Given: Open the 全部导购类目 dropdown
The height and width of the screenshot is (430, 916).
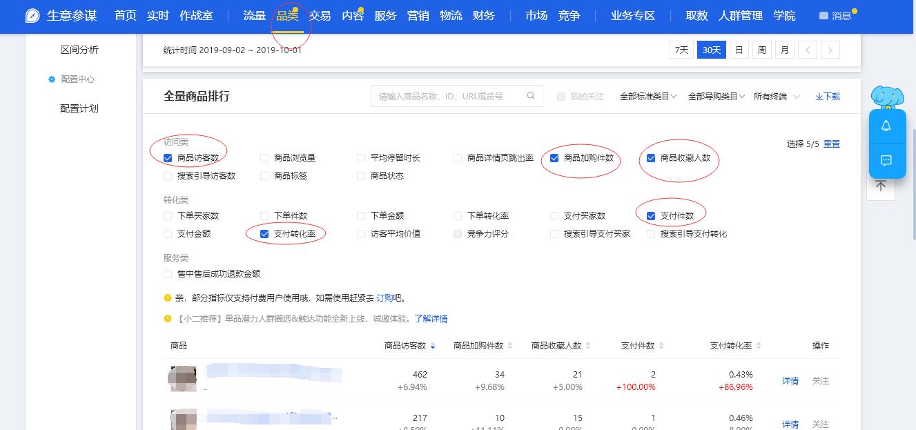Looking at the screenshot, I should click(717, 97).
